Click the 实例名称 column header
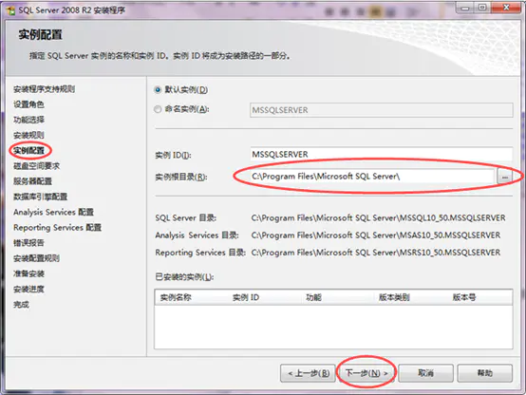Image resolution: width=526 pixels, height=395 pixels. [x=176, y=297]
